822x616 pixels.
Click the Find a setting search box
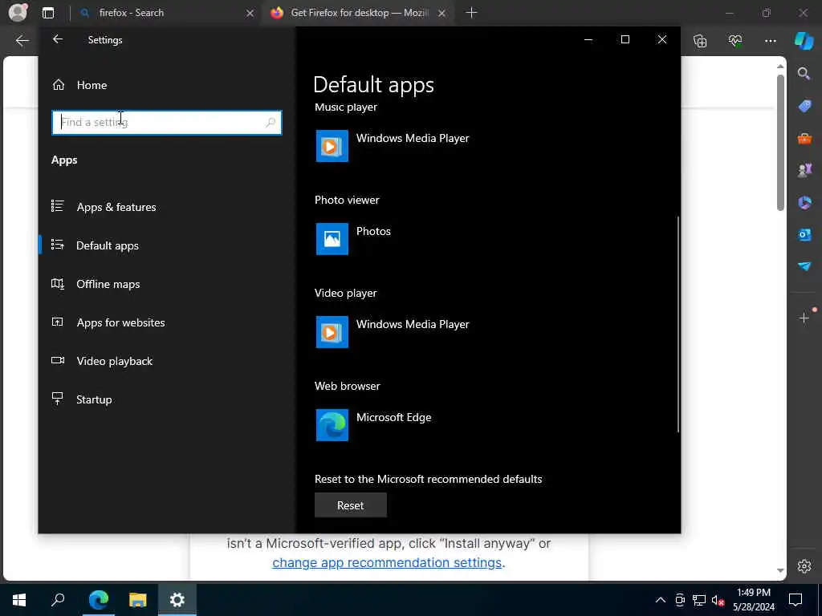point(167,123)
